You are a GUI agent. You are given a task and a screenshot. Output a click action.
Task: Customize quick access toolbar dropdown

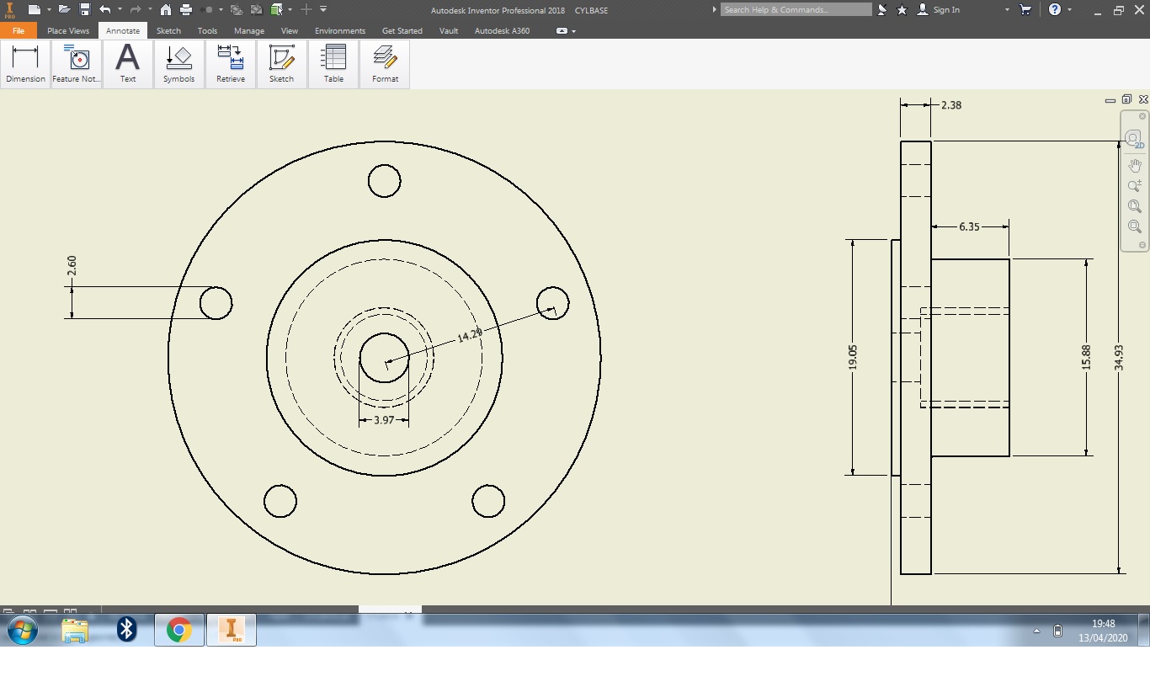pos(324,9)
